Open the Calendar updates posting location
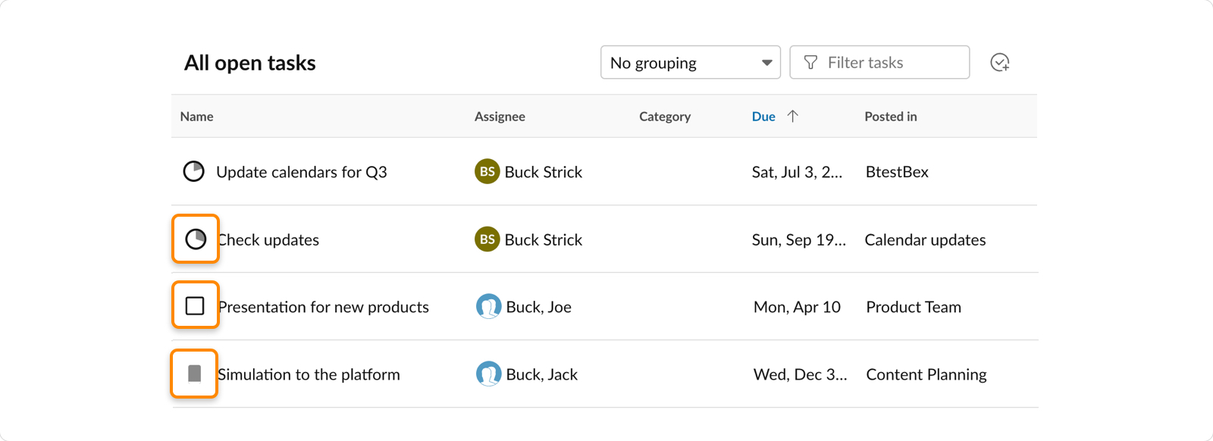This screenshot has height=441, width=1213. [x=925, y=239]
